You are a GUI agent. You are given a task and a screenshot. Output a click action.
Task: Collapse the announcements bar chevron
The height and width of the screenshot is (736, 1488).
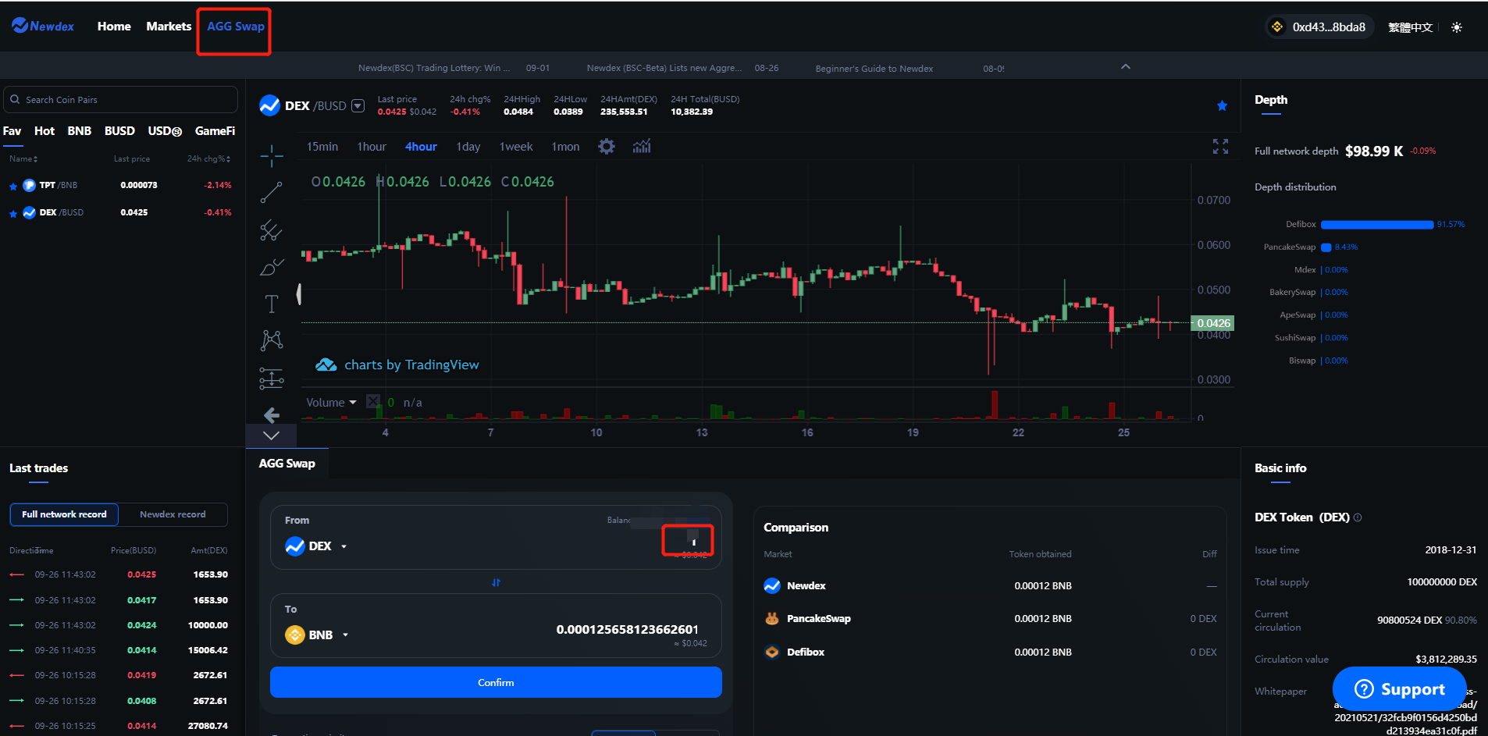(1126, 66)
